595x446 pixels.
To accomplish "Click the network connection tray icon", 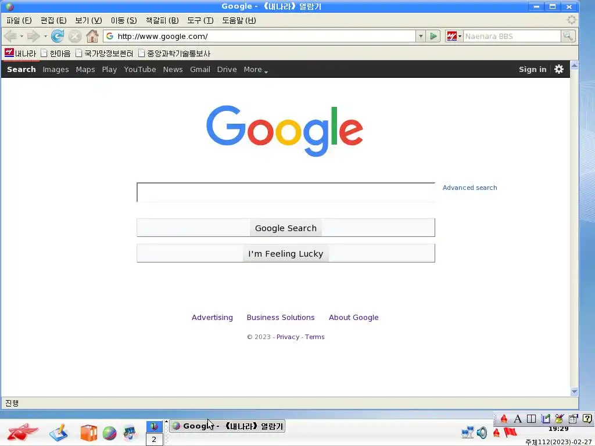I will point(468,432).
